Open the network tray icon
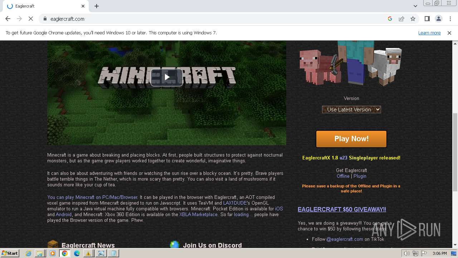Screen dimensions: 458x258 pos(415,253)
